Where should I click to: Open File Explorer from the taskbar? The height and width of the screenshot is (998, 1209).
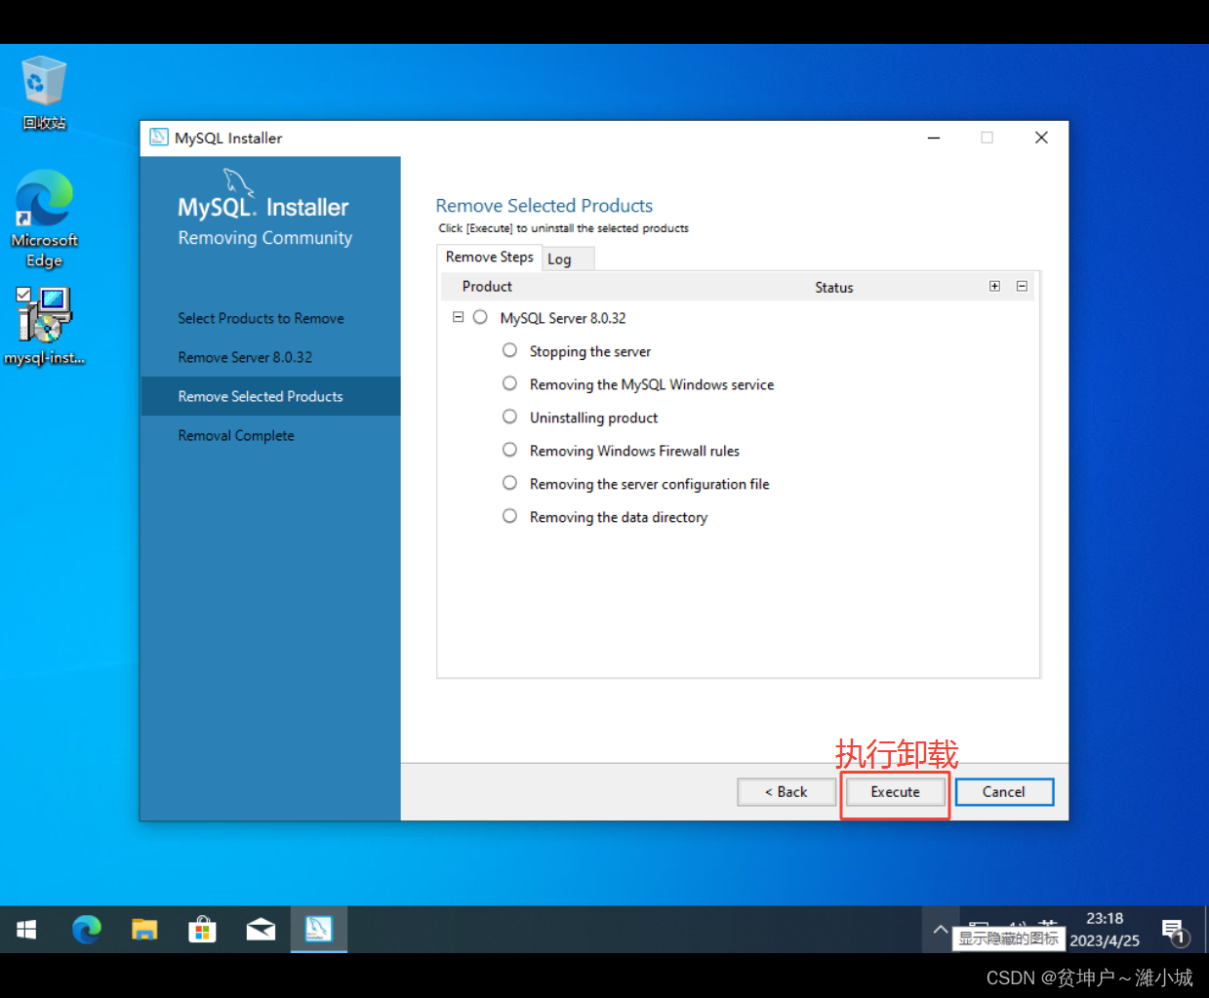[x=144, y=930]
